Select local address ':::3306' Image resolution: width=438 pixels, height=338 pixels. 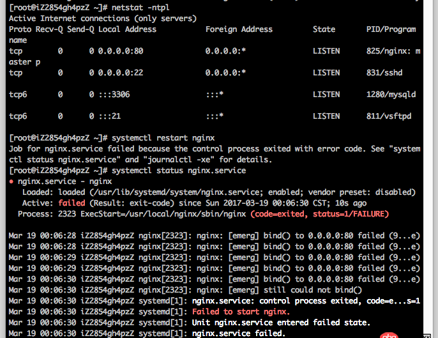(114, 95)
